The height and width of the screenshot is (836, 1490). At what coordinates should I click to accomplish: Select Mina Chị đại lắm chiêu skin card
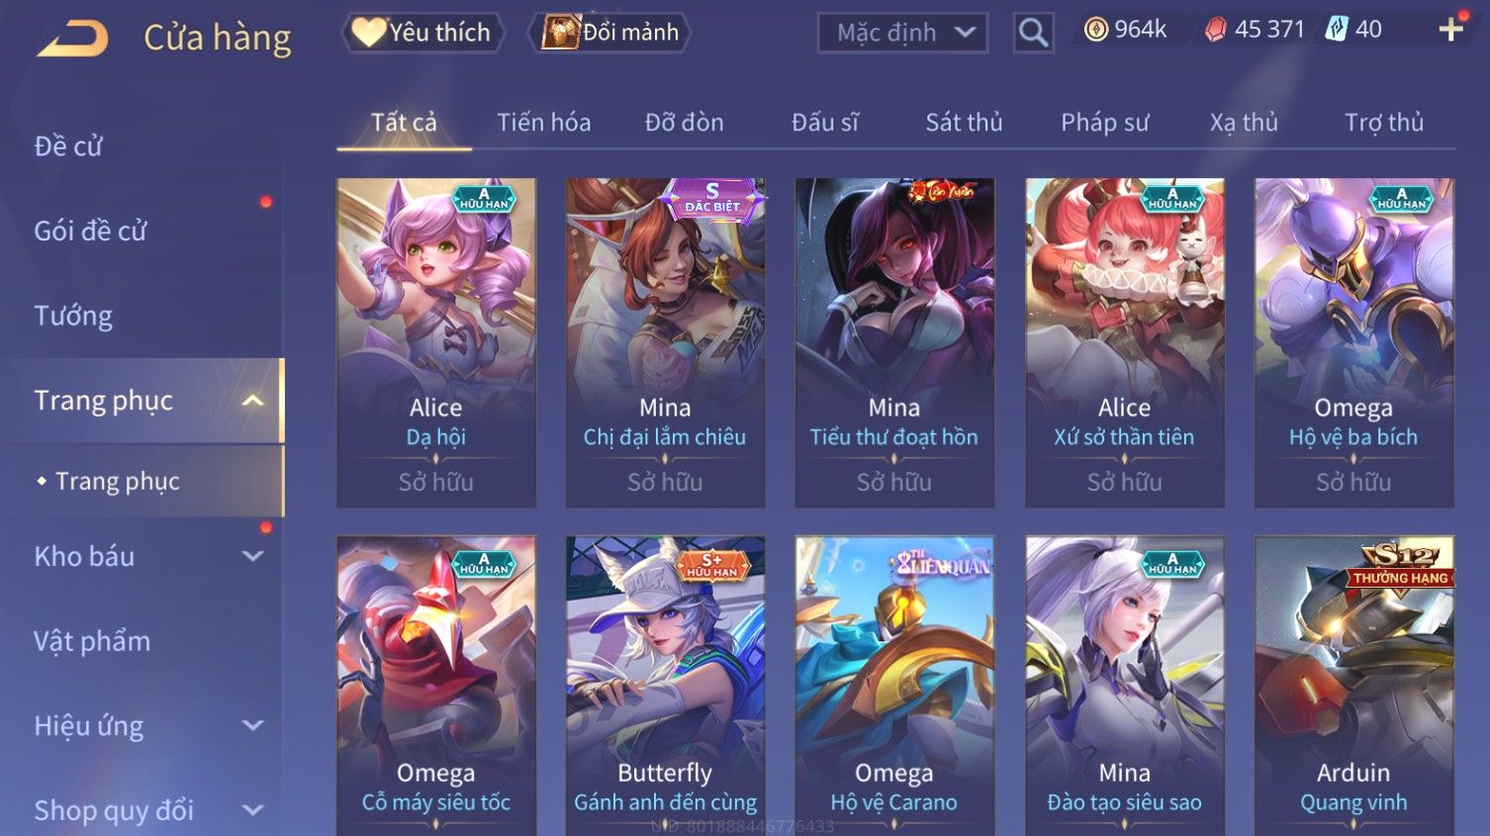click(665, 342)
